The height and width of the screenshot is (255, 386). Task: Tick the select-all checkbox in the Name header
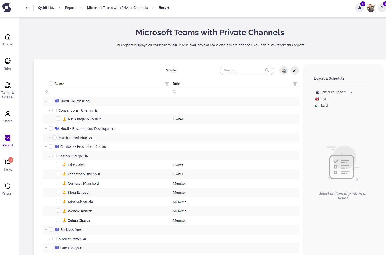[x=50, y=84]
